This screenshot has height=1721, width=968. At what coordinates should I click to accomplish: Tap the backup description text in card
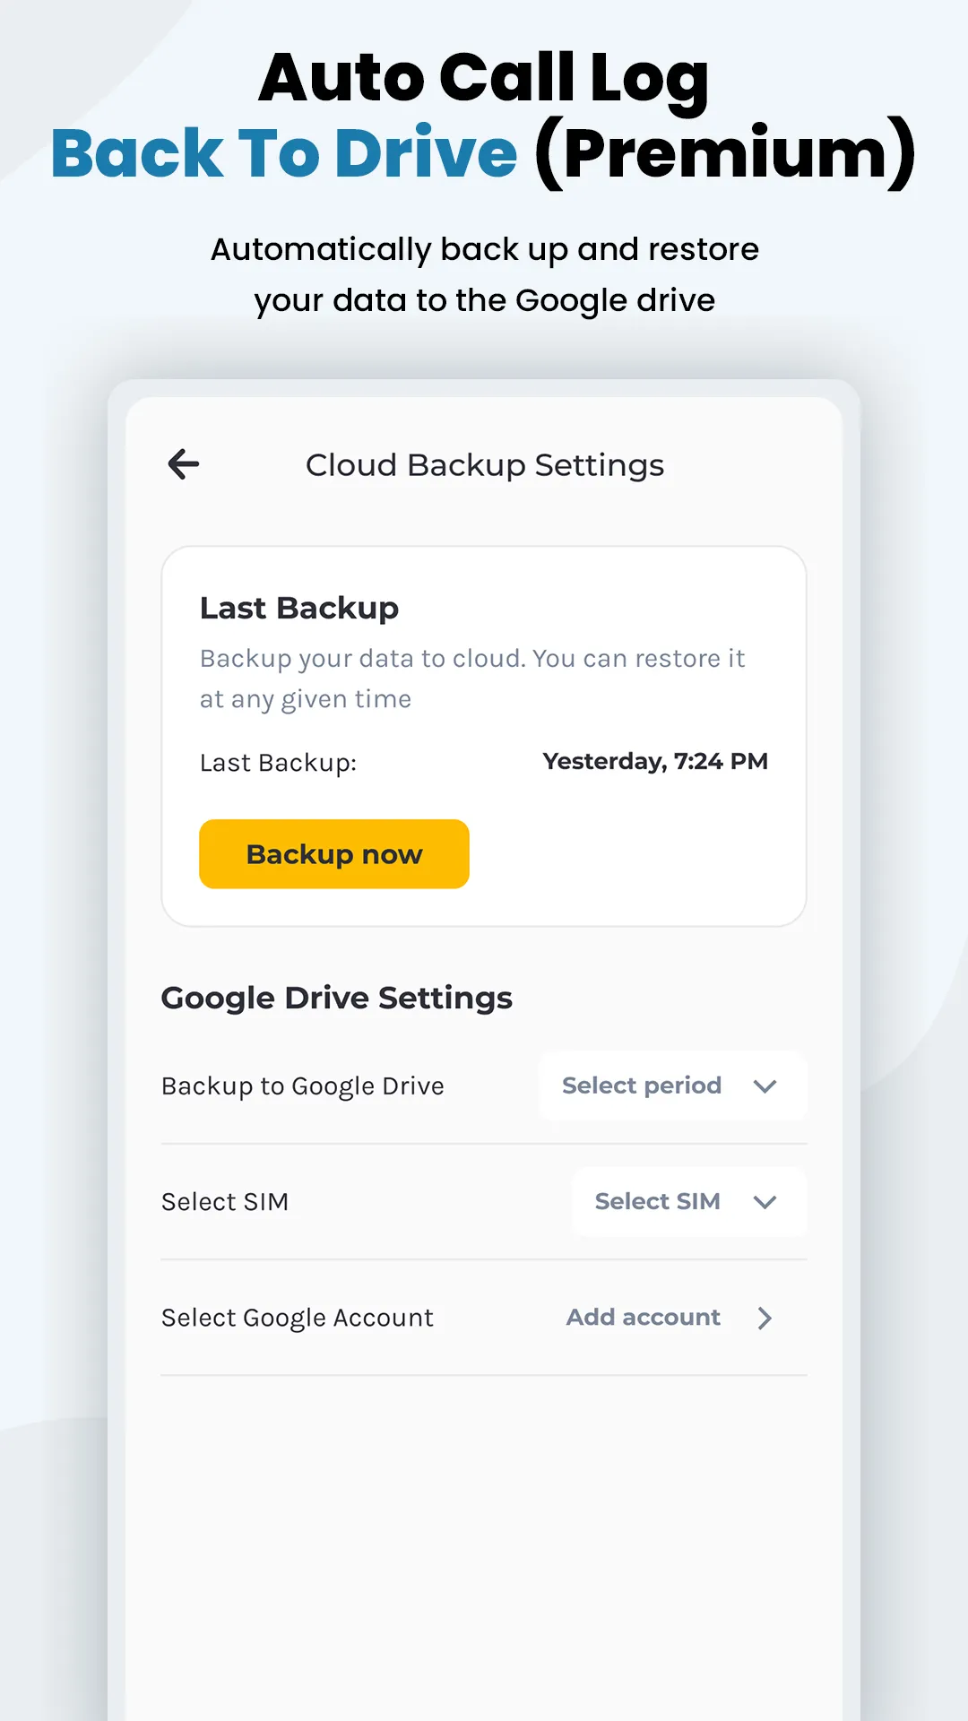pyautogui.click(x=472, y=679)
